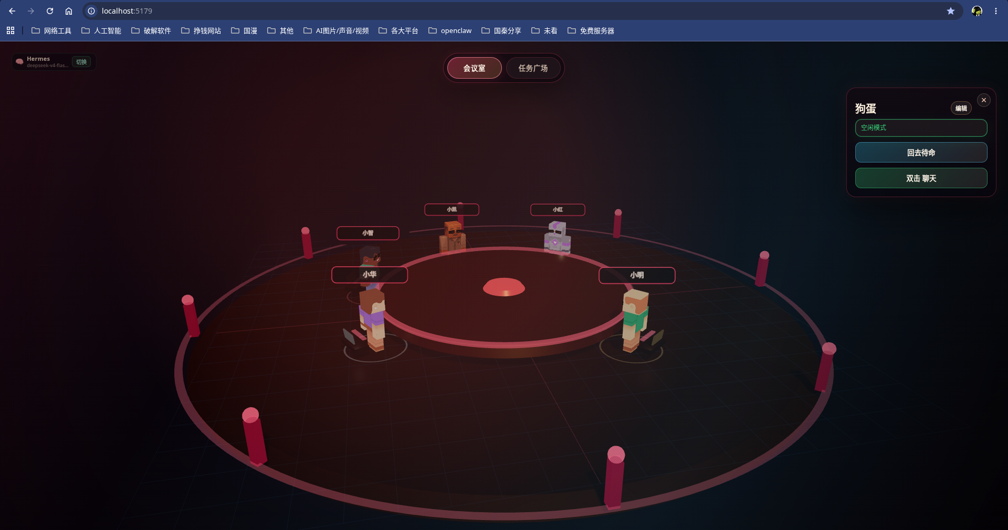View site information for localhost
Screen dimensions: 1008x530
tap(91, 11)
